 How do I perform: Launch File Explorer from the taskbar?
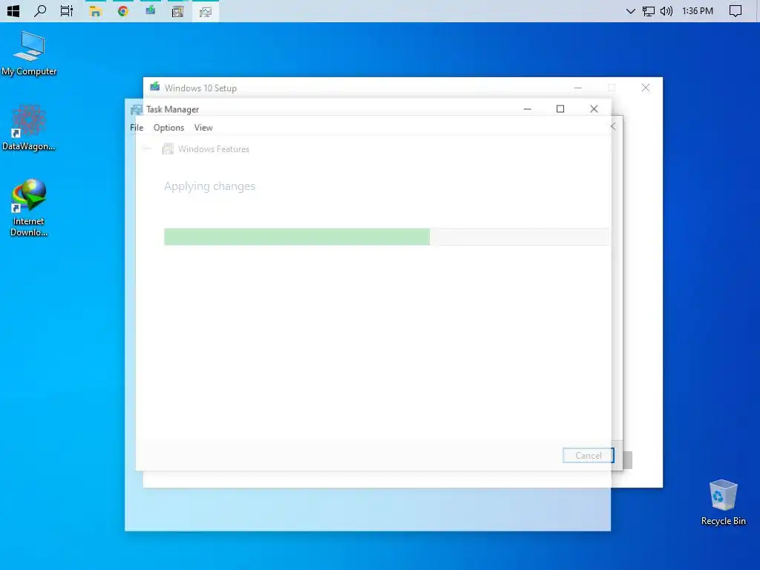[95, 11]
